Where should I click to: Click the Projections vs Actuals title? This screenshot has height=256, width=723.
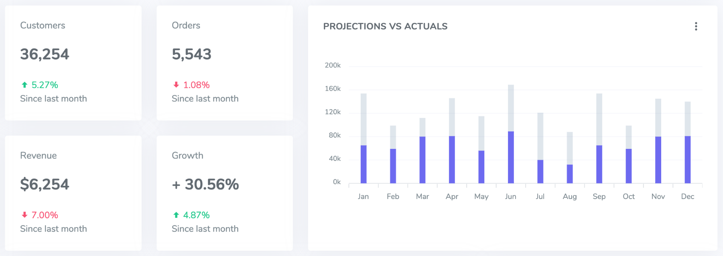[x=385, y=26]
